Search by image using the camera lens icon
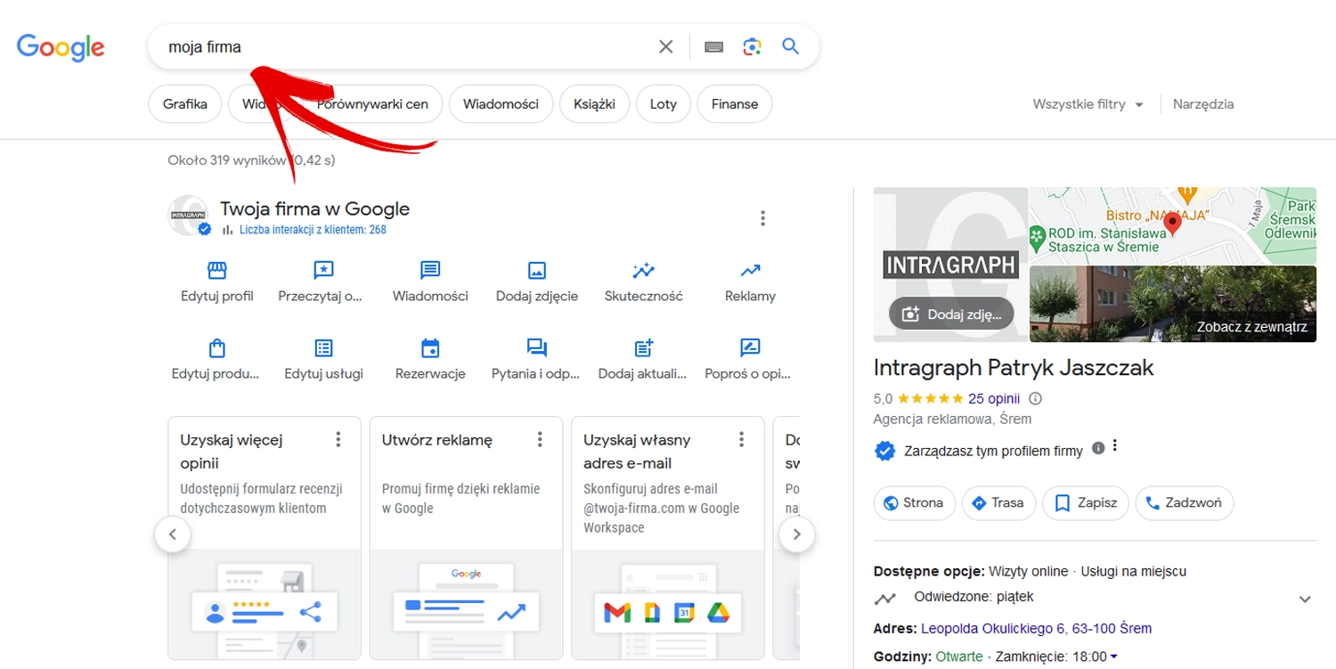Viewport: 1336px width, 669px height. (x=752, y=47)
